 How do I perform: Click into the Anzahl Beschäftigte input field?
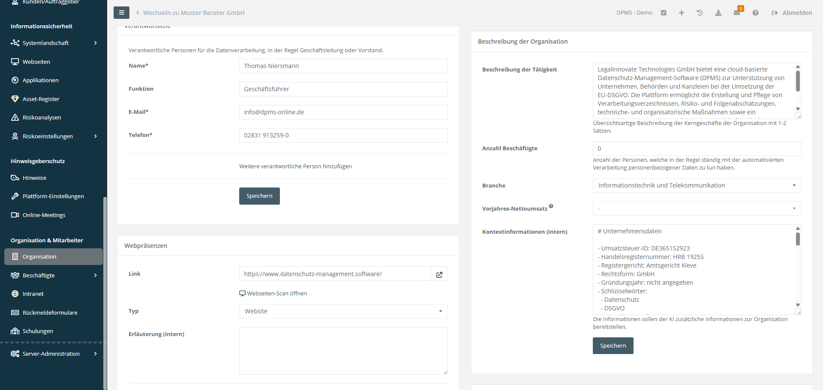697,149
